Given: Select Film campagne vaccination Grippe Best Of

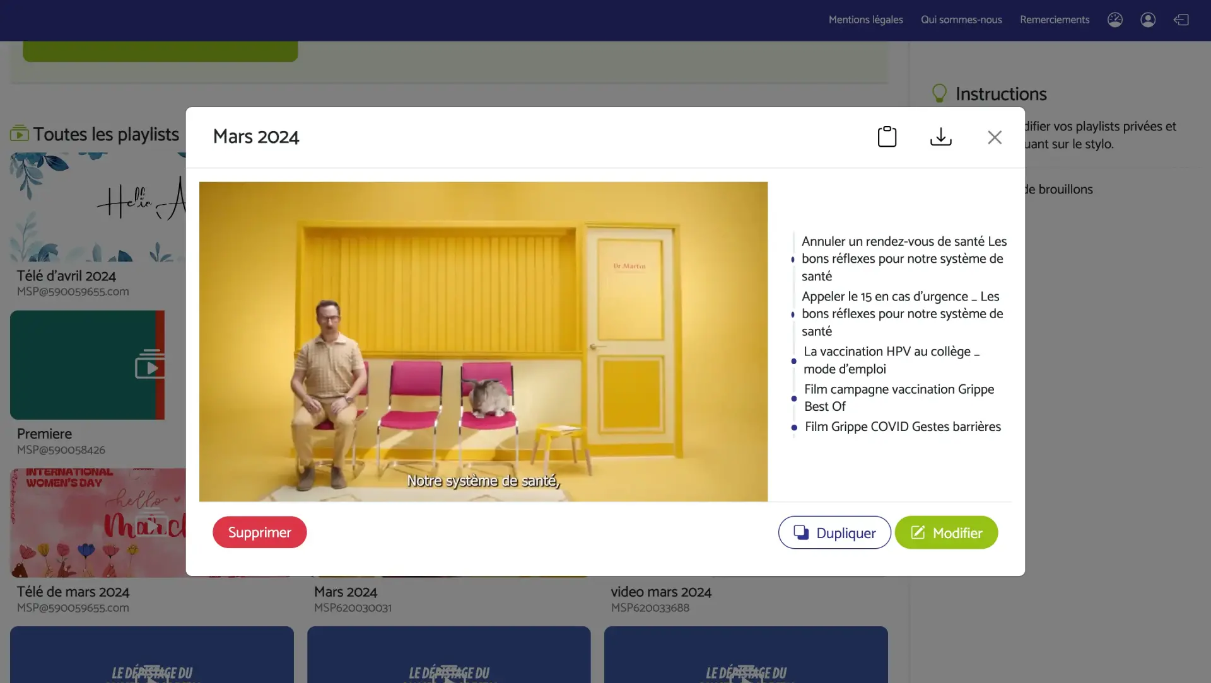Looking at the screenshot, I should coord(898,398).
